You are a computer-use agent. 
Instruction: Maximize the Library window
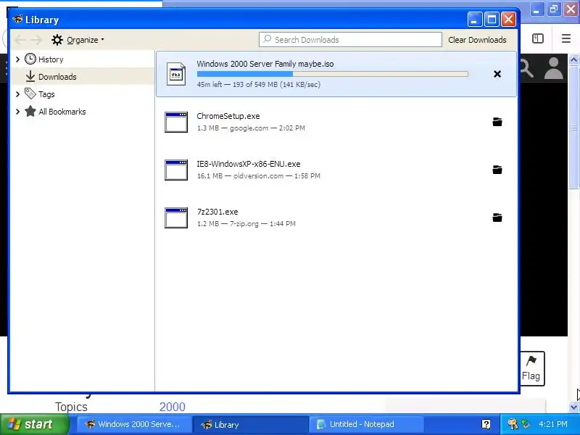(492, 20)
